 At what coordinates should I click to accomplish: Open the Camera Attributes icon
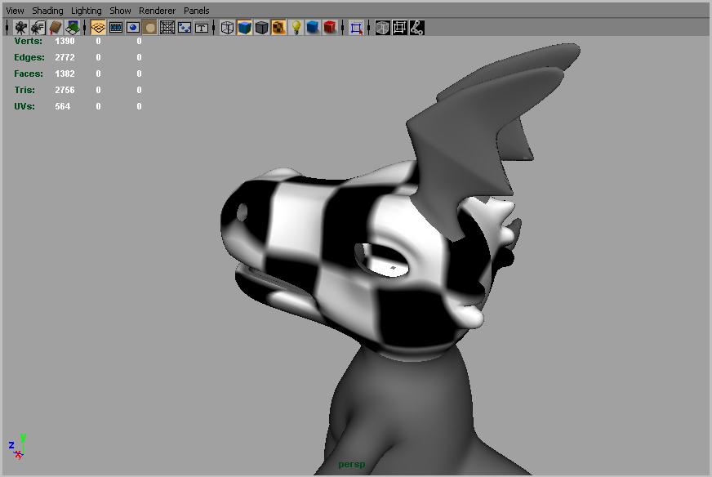(x=38, y=28)
